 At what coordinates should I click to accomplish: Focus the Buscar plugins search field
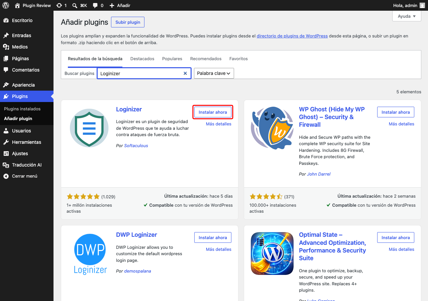(144, 73)
